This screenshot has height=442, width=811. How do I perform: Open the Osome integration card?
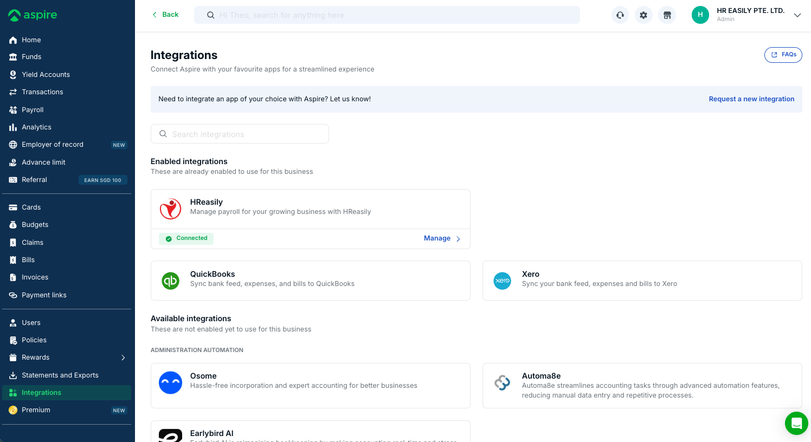tap(310, 386)
